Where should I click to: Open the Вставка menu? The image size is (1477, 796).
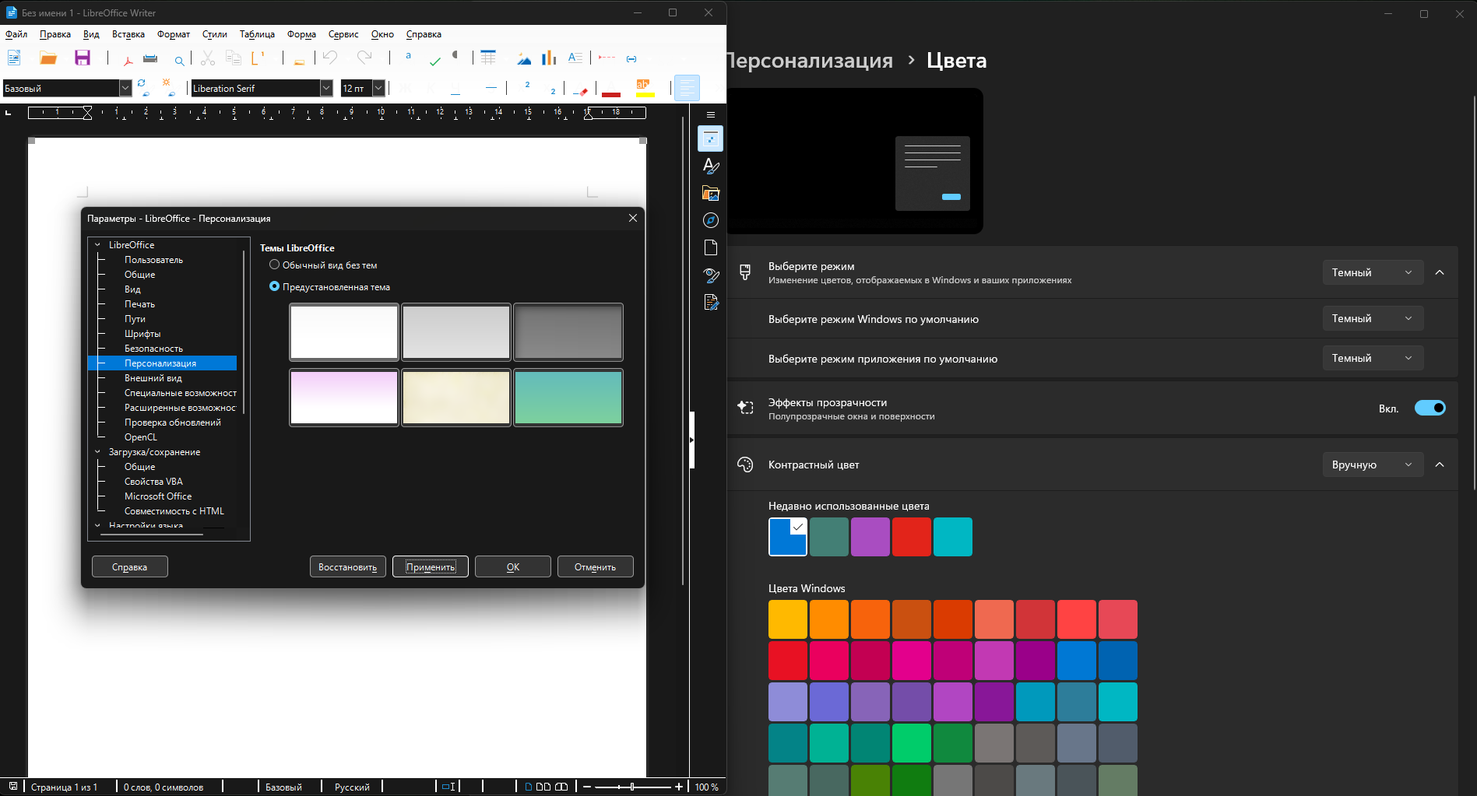(128, 34)
